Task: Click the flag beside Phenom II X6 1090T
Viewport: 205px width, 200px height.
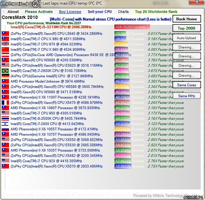Action: pos(5,108)
